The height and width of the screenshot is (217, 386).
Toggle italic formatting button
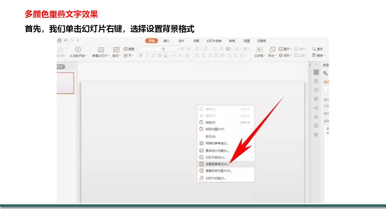147,55
